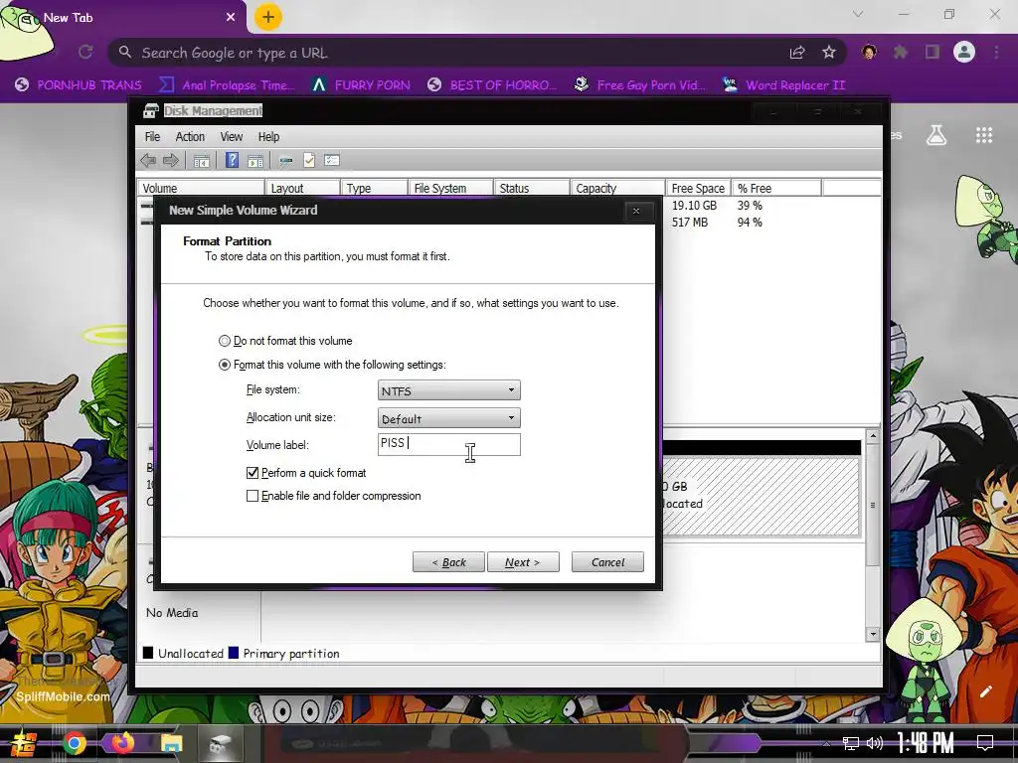
Task: Open the network tray icon
Action: click(850, 743)
